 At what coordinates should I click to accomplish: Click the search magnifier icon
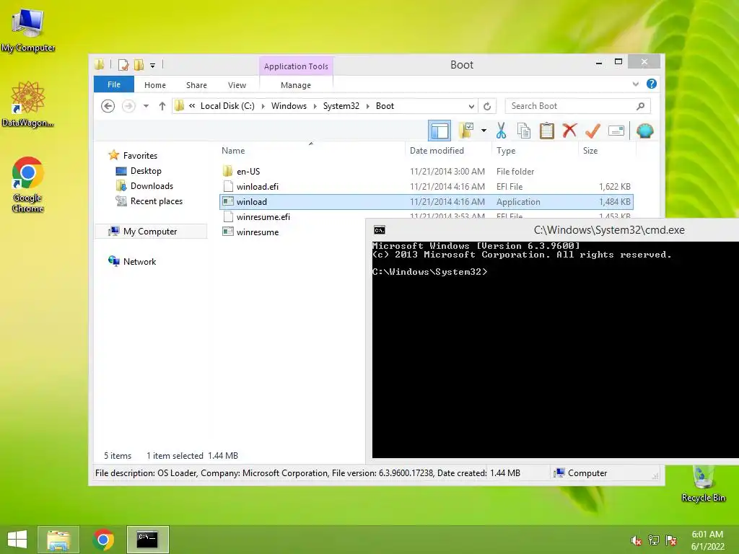[640, 106]
